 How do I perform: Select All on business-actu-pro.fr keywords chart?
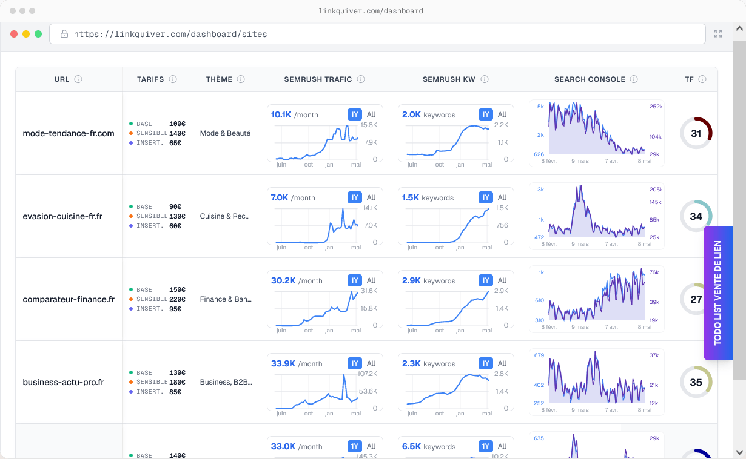[502, 363]
